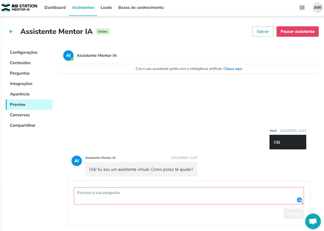Open Compartilhar in the sidebar
The image size is (324, 231).
click(x=29, y=125)
